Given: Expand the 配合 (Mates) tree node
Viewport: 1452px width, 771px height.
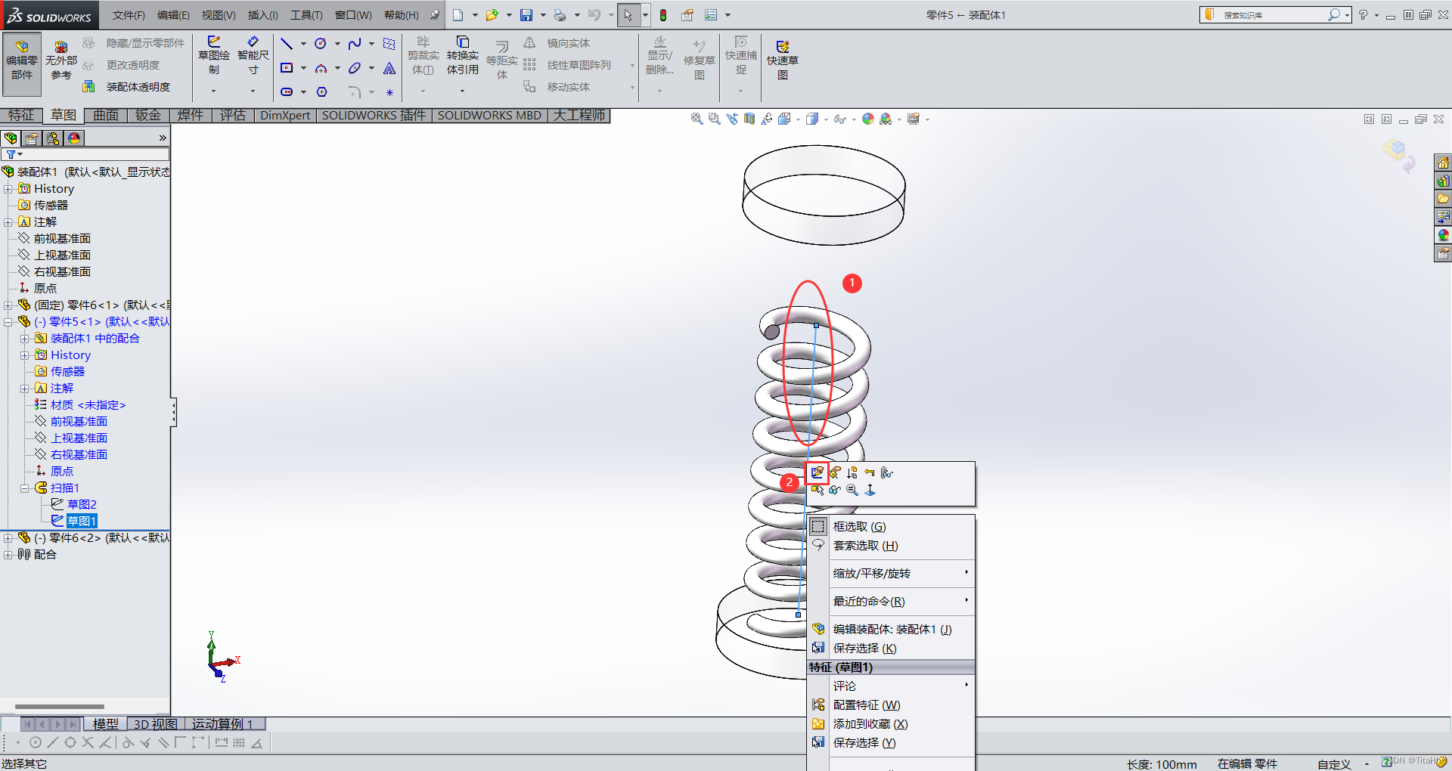Looking at the screenshot, I should click(8, 555).
